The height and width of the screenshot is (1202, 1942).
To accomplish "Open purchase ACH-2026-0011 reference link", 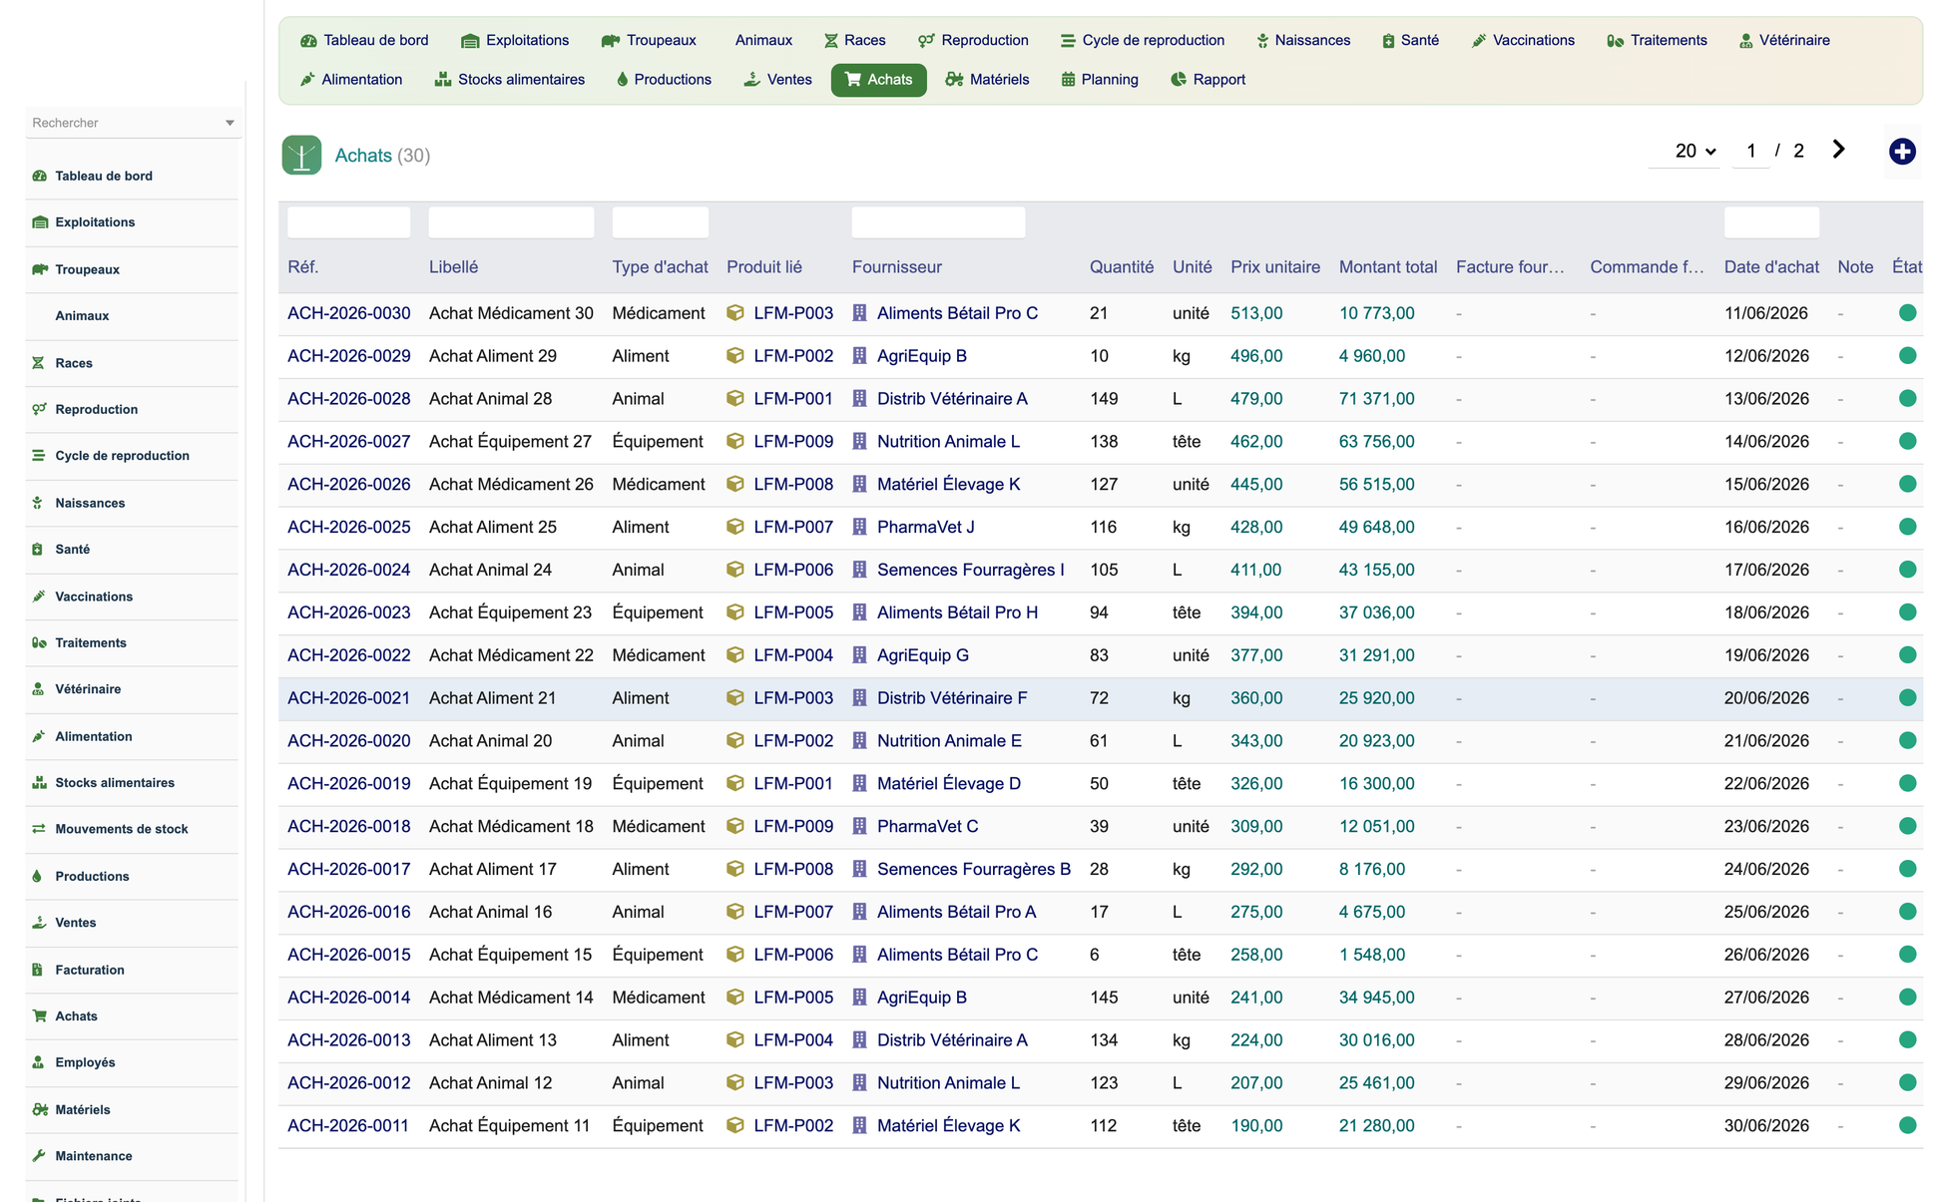I will coord(348,1126).
